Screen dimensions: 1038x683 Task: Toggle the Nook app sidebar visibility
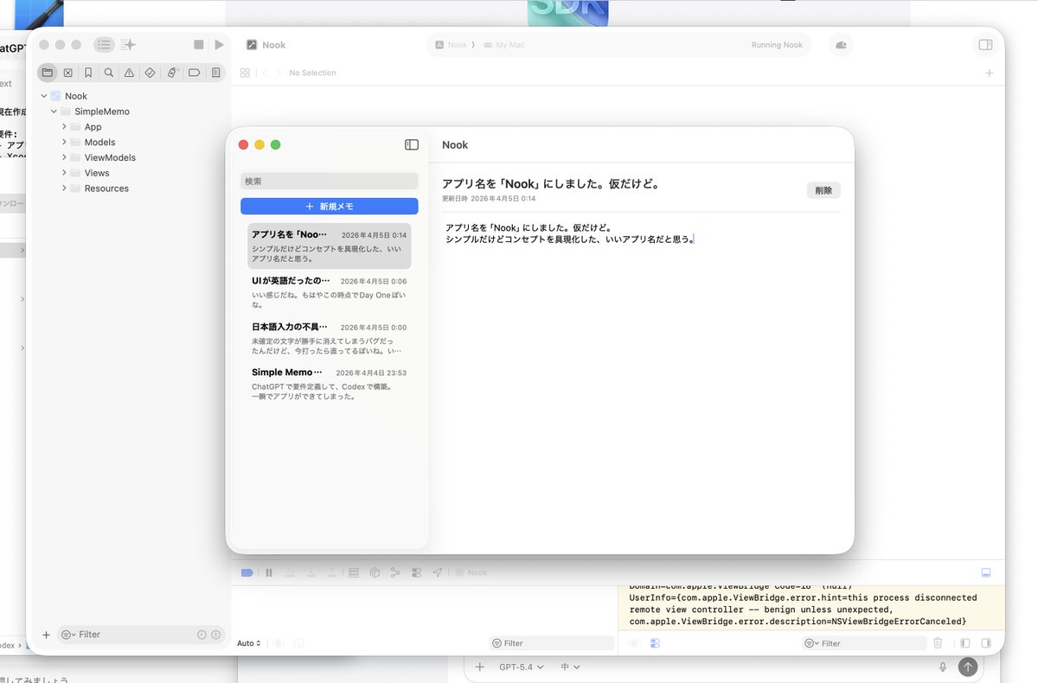point(412,145)
